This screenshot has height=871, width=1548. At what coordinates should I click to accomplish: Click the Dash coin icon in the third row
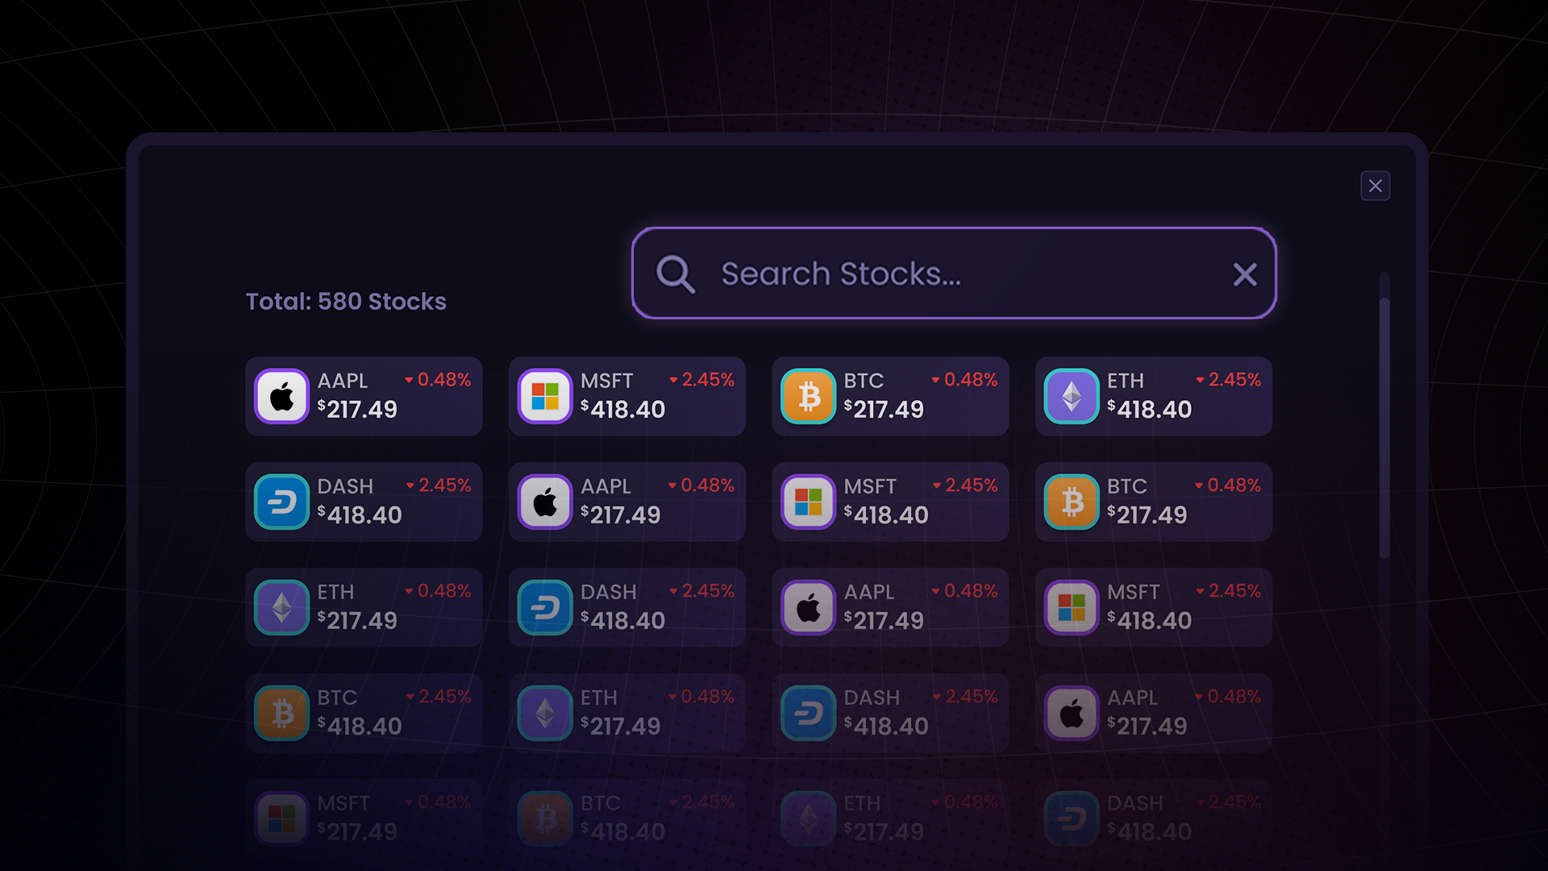pyautogui.click(x=545, y=608)
